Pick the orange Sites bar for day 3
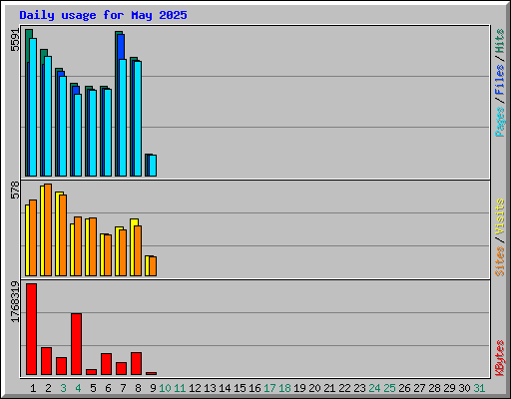511x399 pixels. 63,235
